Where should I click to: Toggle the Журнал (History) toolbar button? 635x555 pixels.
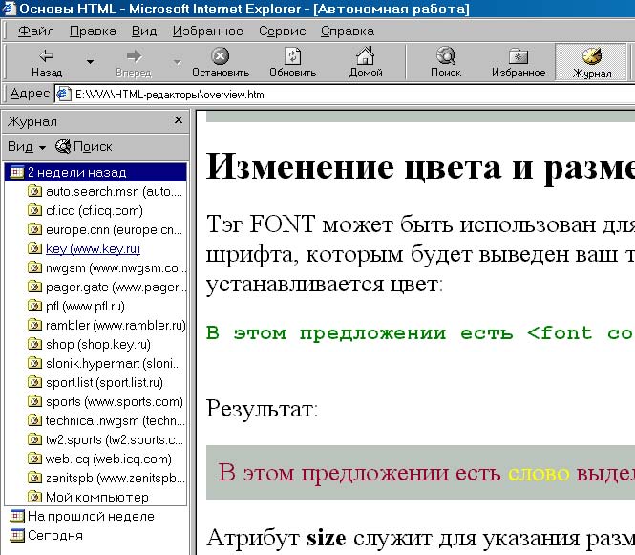592,62
